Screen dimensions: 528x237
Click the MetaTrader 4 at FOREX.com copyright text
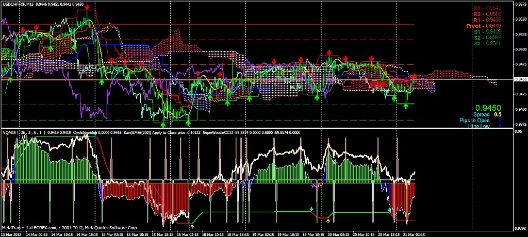click(x=70, y=227)
